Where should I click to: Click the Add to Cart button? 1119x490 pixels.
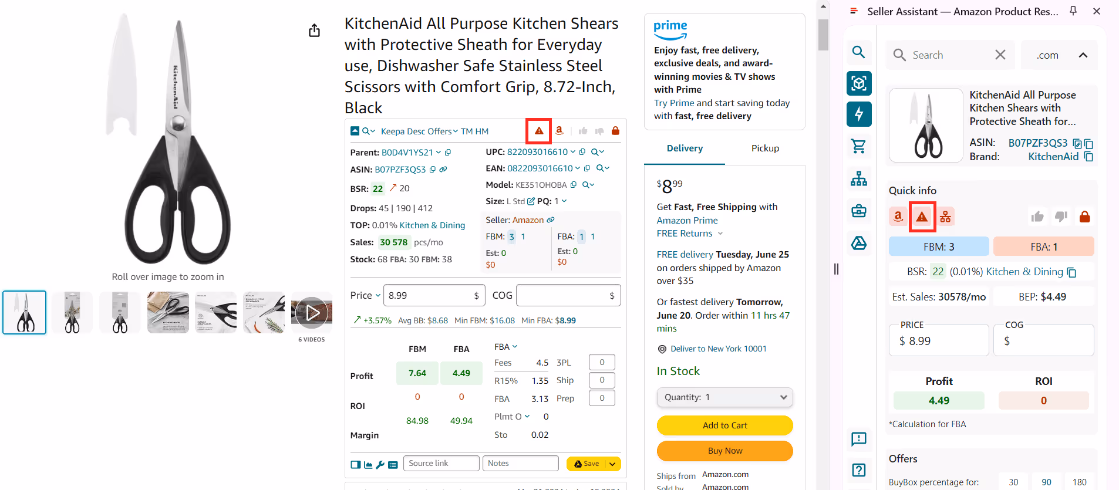coord(724,425)
